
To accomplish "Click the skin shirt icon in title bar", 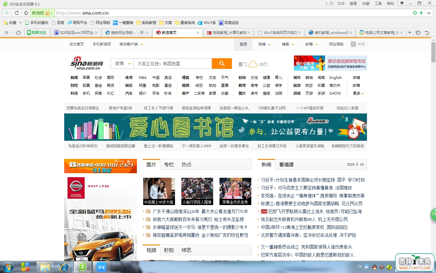I will coord(402,3).
